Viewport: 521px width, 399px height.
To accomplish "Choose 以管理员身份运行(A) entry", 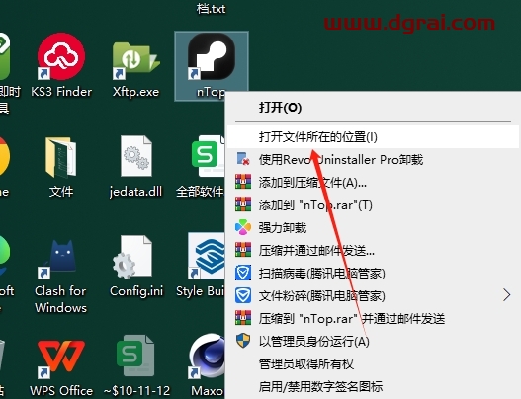I will [x=372, y=342].
